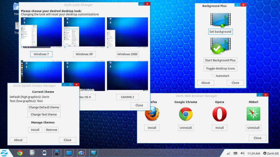The image size is (280, 157).
Task: Click the Google Chrome logo in Browser Manager
Action: pos(186,114)
